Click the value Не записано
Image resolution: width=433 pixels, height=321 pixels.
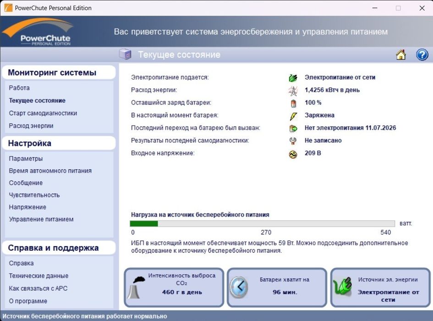click(323, 140)
